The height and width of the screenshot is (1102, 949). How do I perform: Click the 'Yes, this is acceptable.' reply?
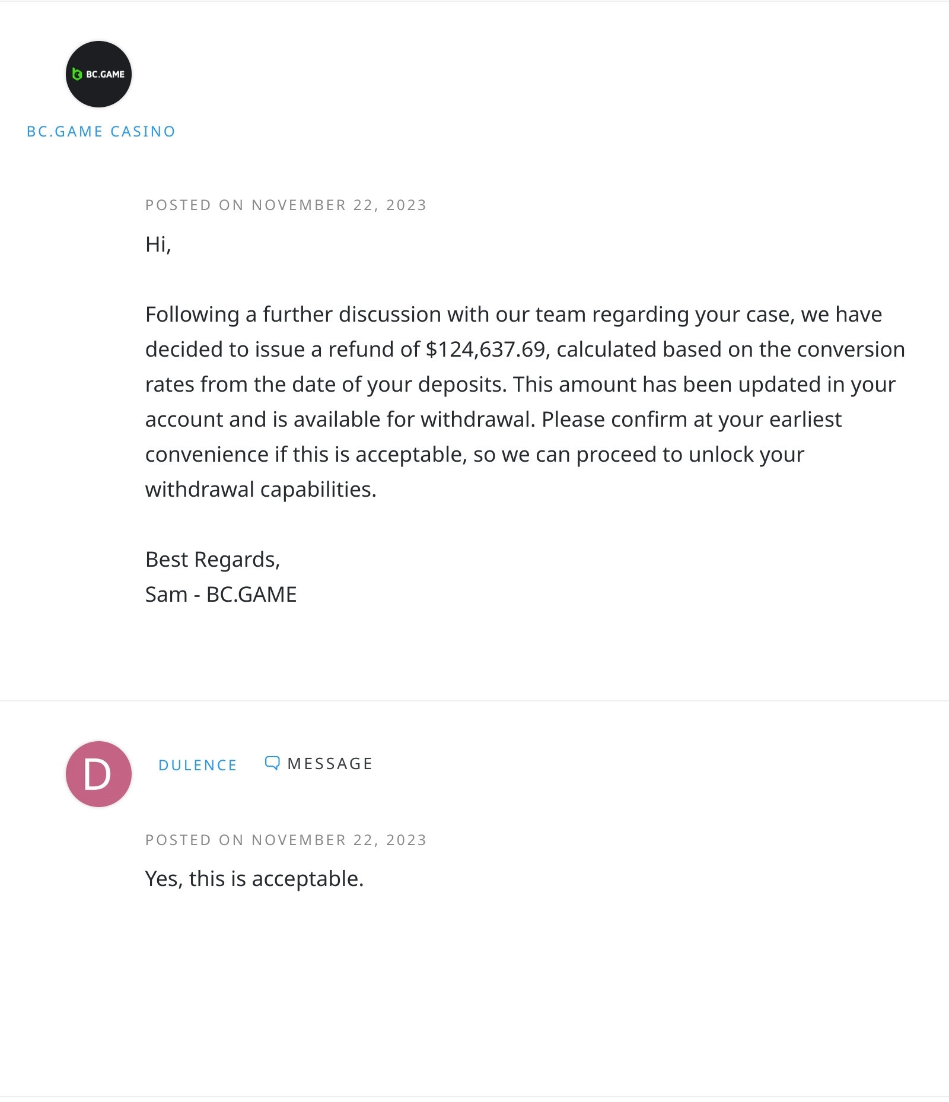[254, 879]
